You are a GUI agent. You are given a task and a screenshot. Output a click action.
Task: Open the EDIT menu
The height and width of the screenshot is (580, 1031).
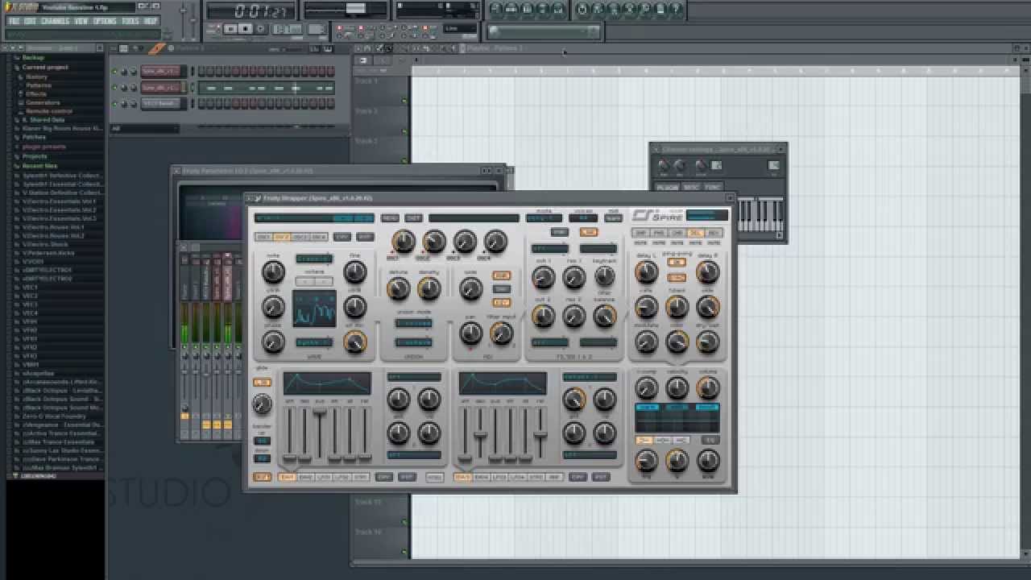pyautogui.click(x=30, y=21)
